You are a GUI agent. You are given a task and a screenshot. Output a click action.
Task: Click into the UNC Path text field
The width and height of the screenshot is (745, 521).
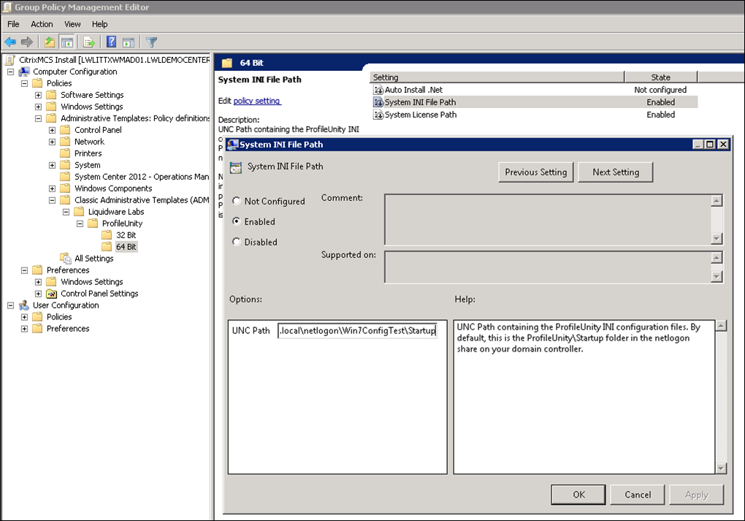(x=357, y=331)
